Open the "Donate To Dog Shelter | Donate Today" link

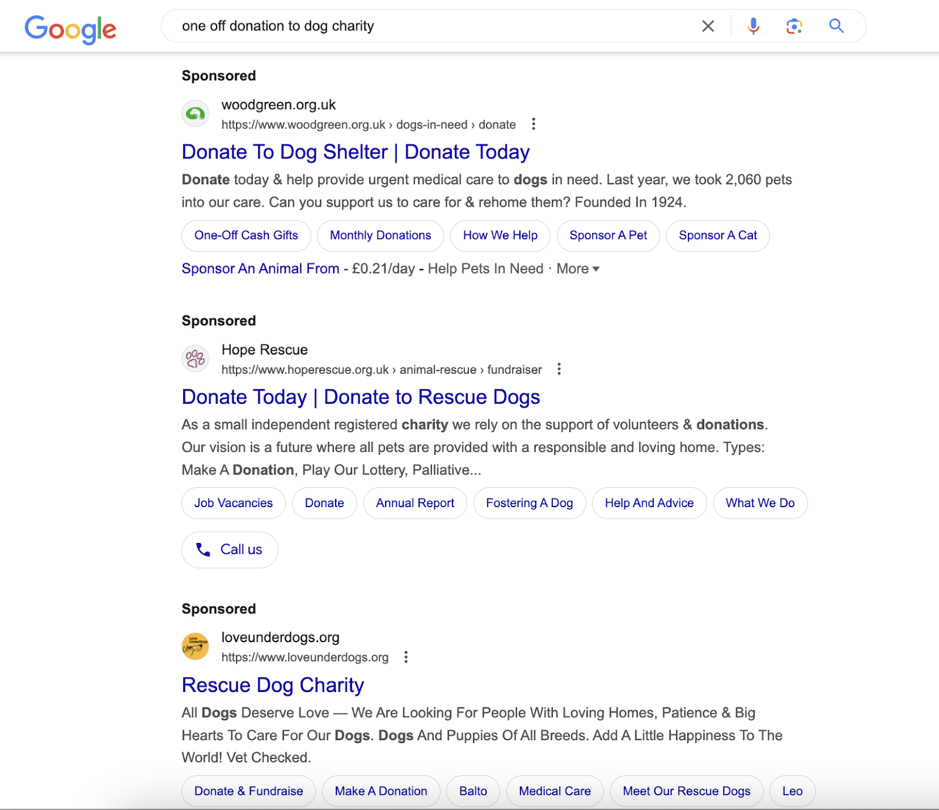click(x=356, y=152)
